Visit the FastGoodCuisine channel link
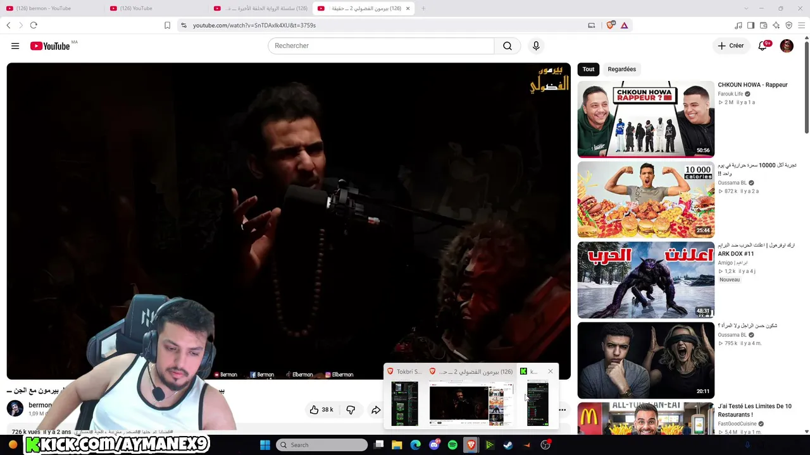This screenshot has width=810, height=455. [x=737, y=423]
